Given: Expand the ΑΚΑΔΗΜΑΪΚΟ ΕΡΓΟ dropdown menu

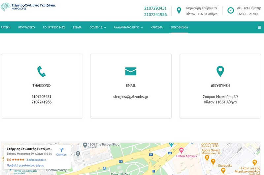Looking at the screenshot, I should tap(128, 27).
